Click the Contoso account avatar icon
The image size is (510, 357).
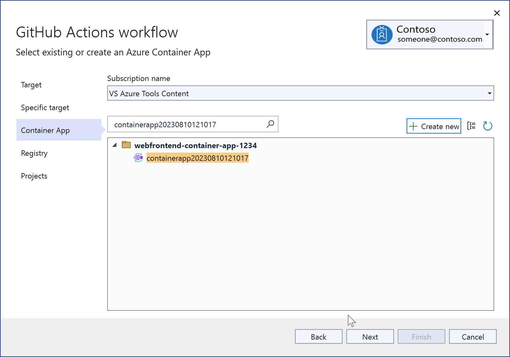pos(382,34)
